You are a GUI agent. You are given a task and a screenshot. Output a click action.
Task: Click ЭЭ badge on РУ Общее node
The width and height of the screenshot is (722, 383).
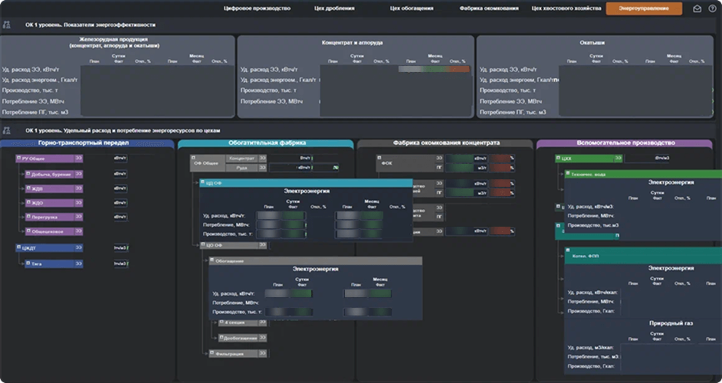(79, 159)
